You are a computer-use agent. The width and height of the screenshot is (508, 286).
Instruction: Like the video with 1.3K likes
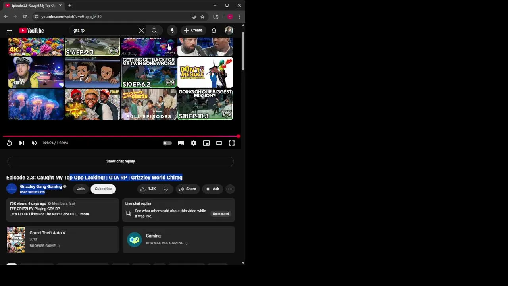tap(148, 189)
